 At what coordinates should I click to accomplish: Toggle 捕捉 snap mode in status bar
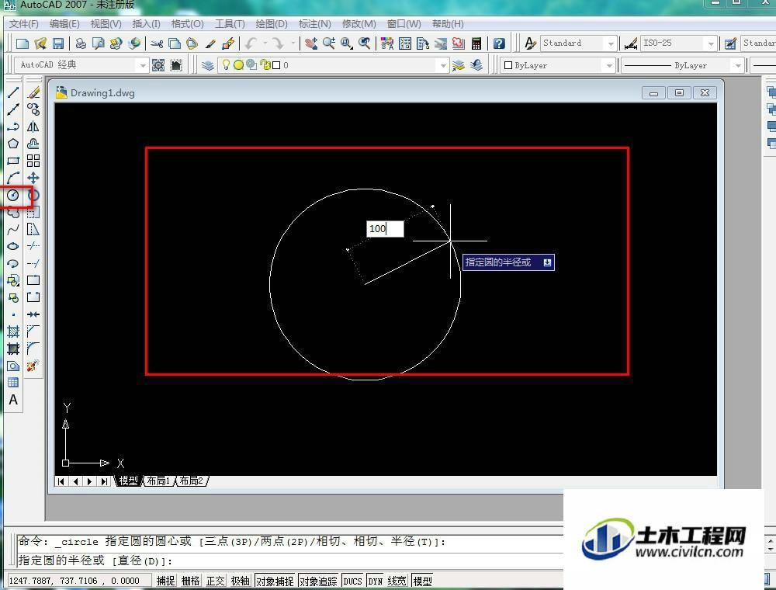pyautogui.click(x=166, y=581)
